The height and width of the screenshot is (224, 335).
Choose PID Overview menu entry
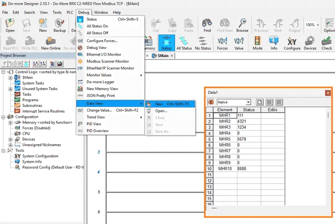110,131
